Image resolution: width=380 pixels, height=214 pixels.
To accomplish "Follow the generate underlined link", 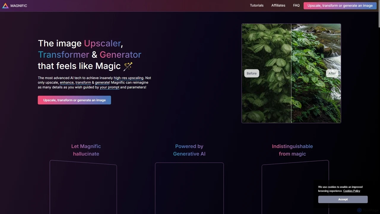I will 102,83.
